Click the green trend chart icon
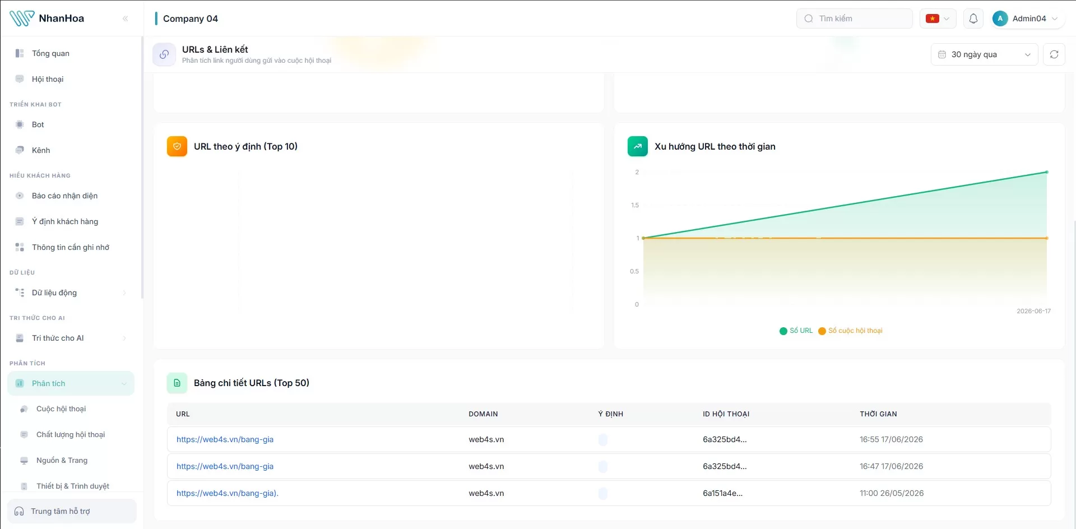This screenshot has width=1076, height=529. pos(638,146)
